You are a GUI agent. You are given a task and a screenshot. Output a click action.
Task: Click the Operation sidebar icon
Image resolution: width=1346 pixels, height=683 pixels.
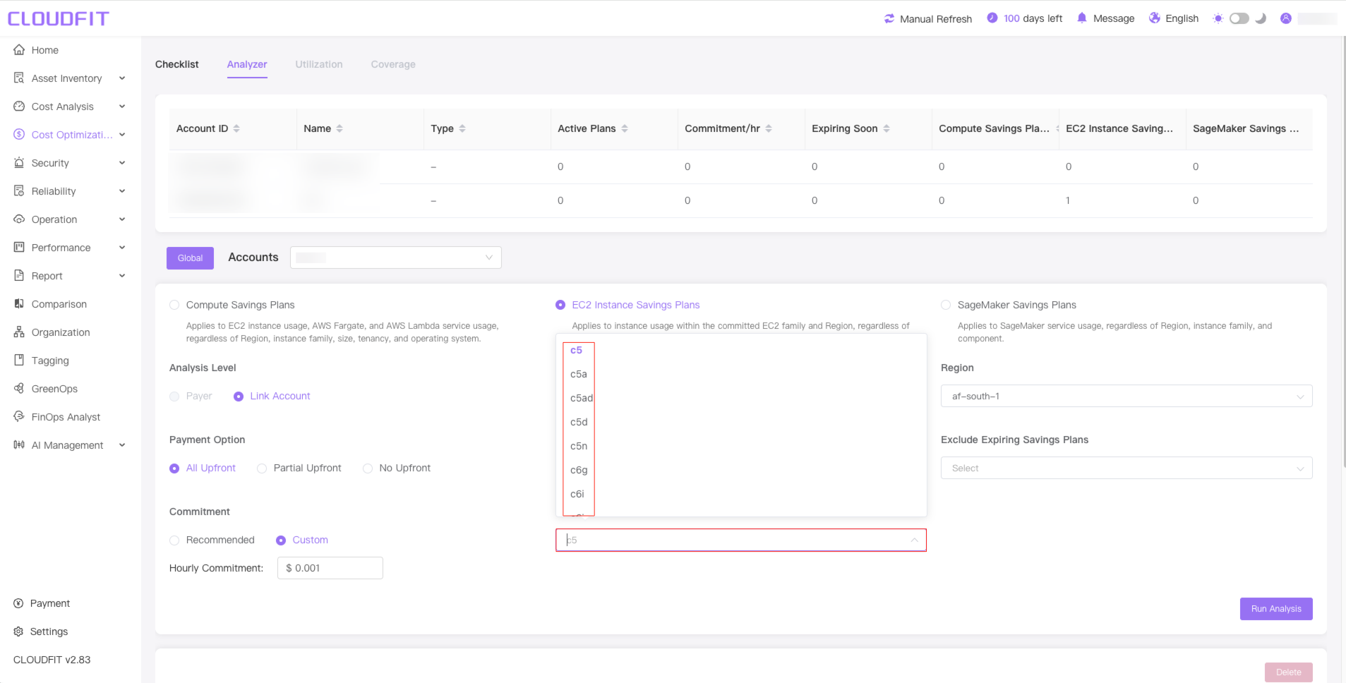(x=19, y=219)
